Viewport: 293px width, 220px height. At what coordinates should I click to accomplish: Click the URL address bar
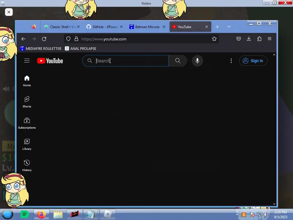coord(141,39)
